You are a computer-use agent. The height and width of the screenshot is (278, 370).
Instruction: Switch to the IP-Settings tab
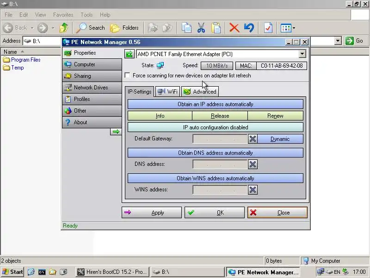coord(140,91)
